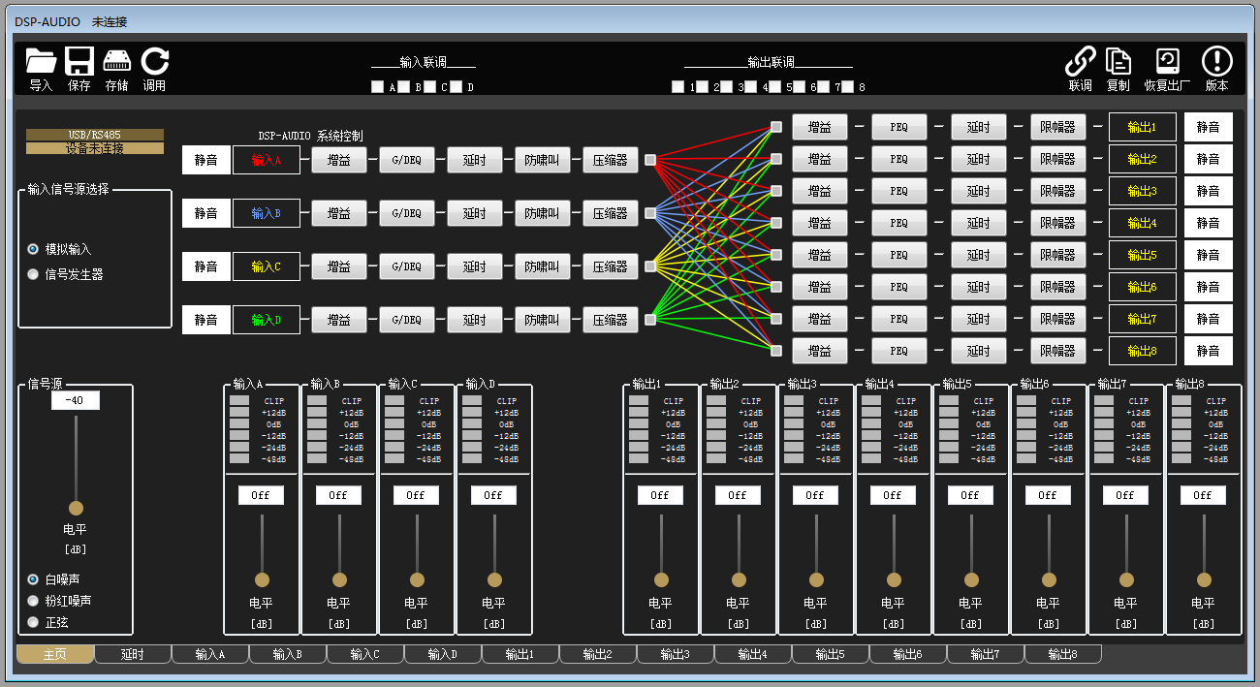Click the Restore factory settings icon
1260x687 pixels.
click(1167, 62)
